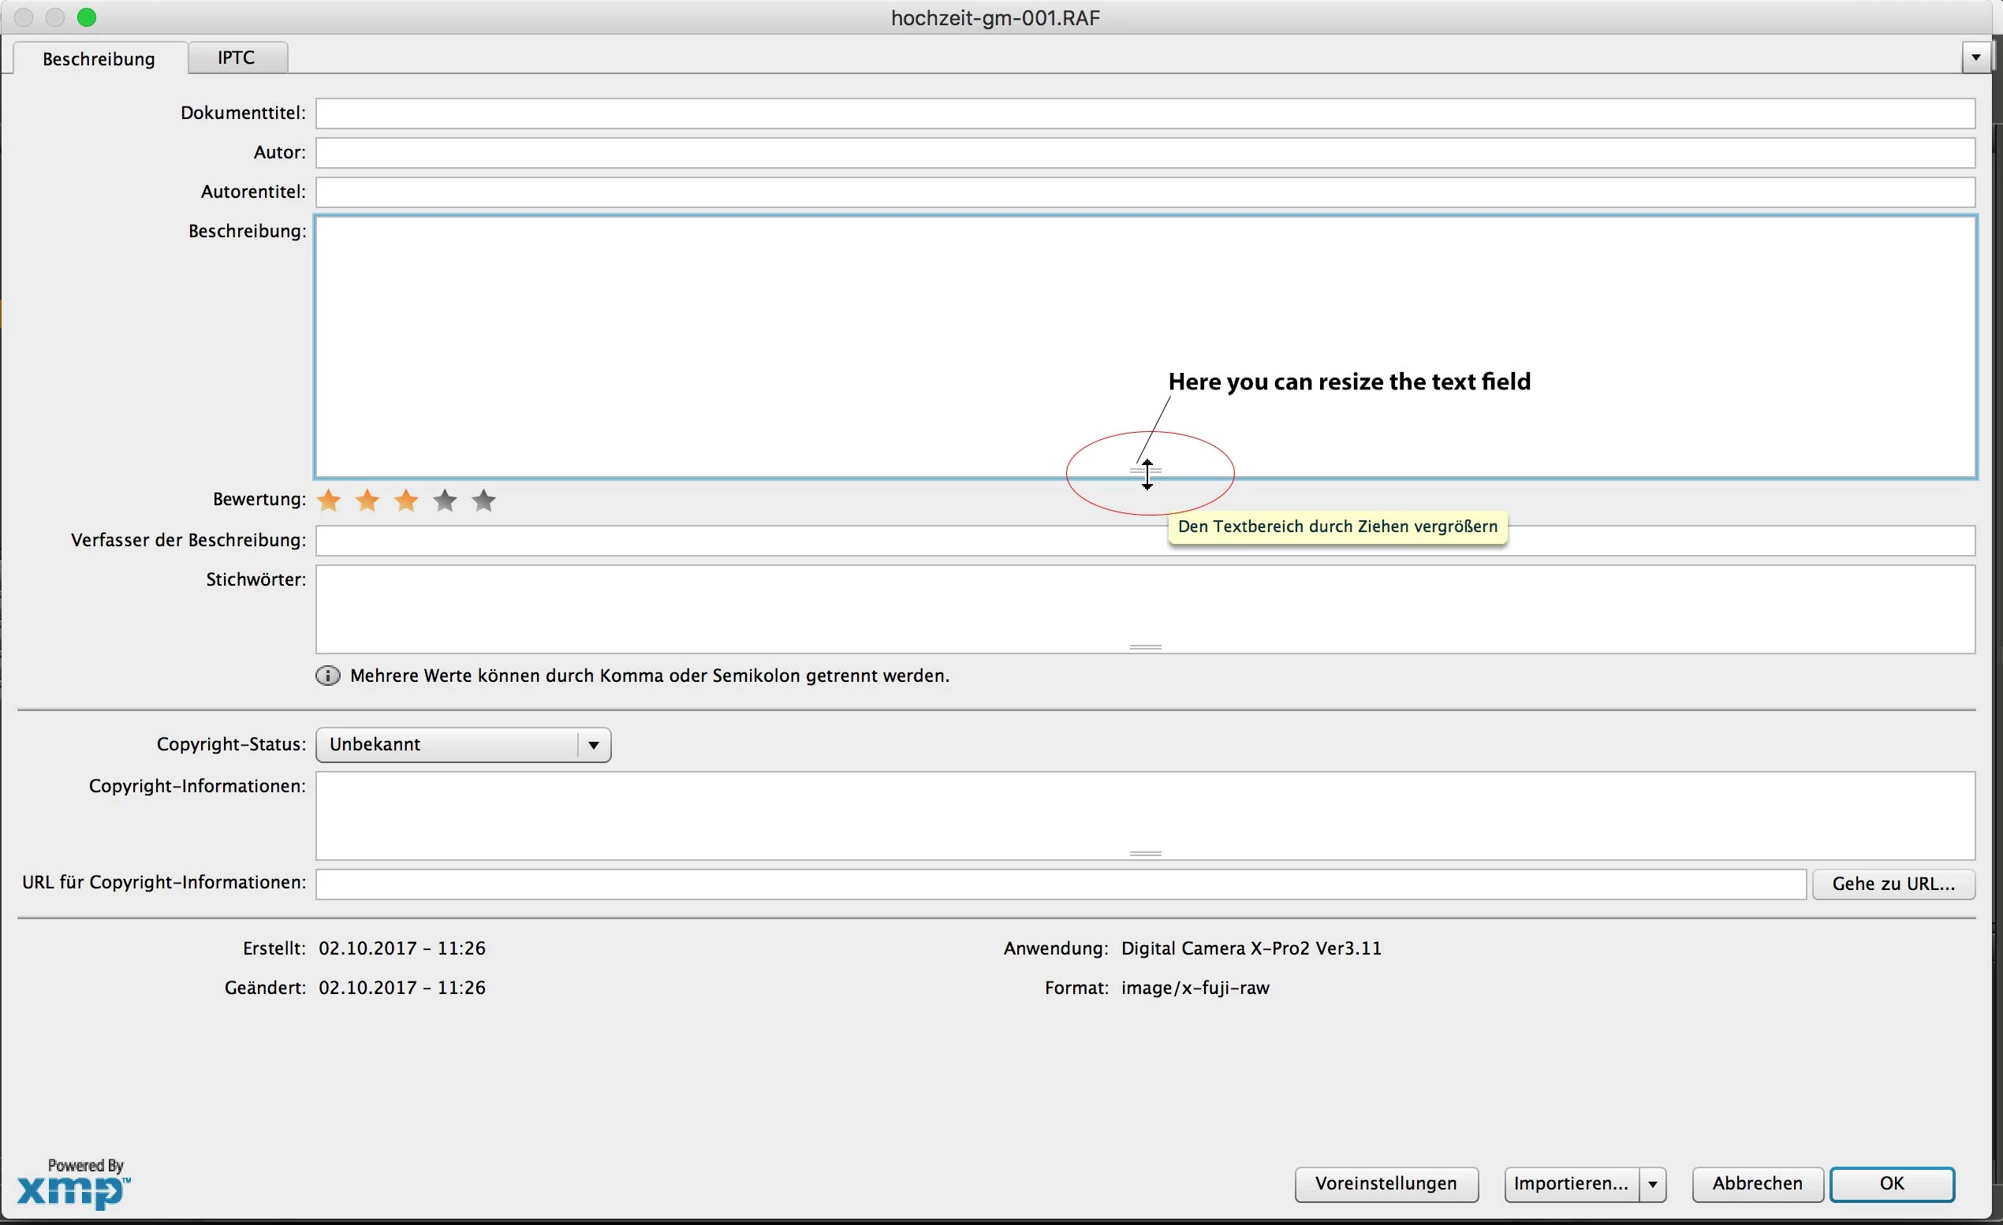
Task: Open the panel menu arrow at top right
Action: [1975, 58]
